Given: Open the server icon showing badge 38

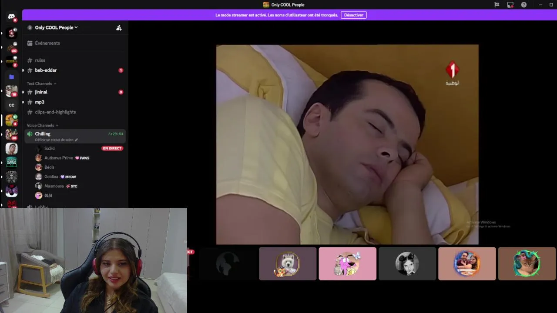Looking at the screenshot, I should tap(11, 134).
